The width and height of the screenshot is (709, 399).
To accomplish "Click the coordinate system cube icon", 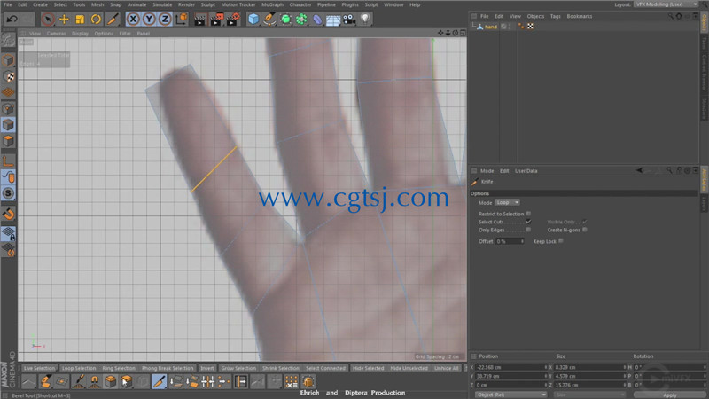I will [x=182, y=19].
